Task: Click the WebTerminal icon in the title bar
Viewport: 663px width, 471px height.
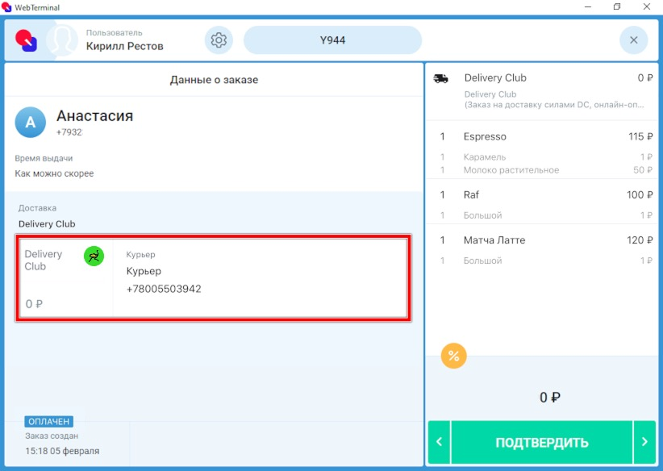Action: coord(6,6)
